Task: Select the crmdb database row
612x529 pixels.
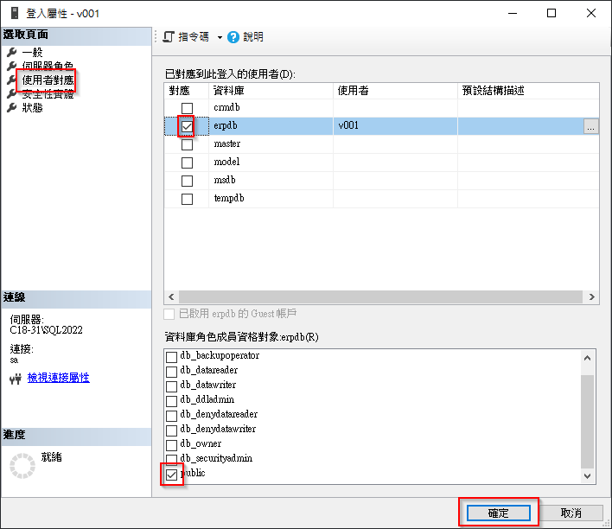Action: [x=381, y=108]
